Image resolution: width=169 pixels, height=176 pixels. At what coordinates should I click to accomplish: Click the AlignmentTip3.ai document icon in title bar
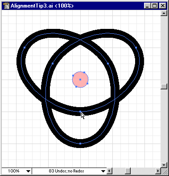[7, 6]
